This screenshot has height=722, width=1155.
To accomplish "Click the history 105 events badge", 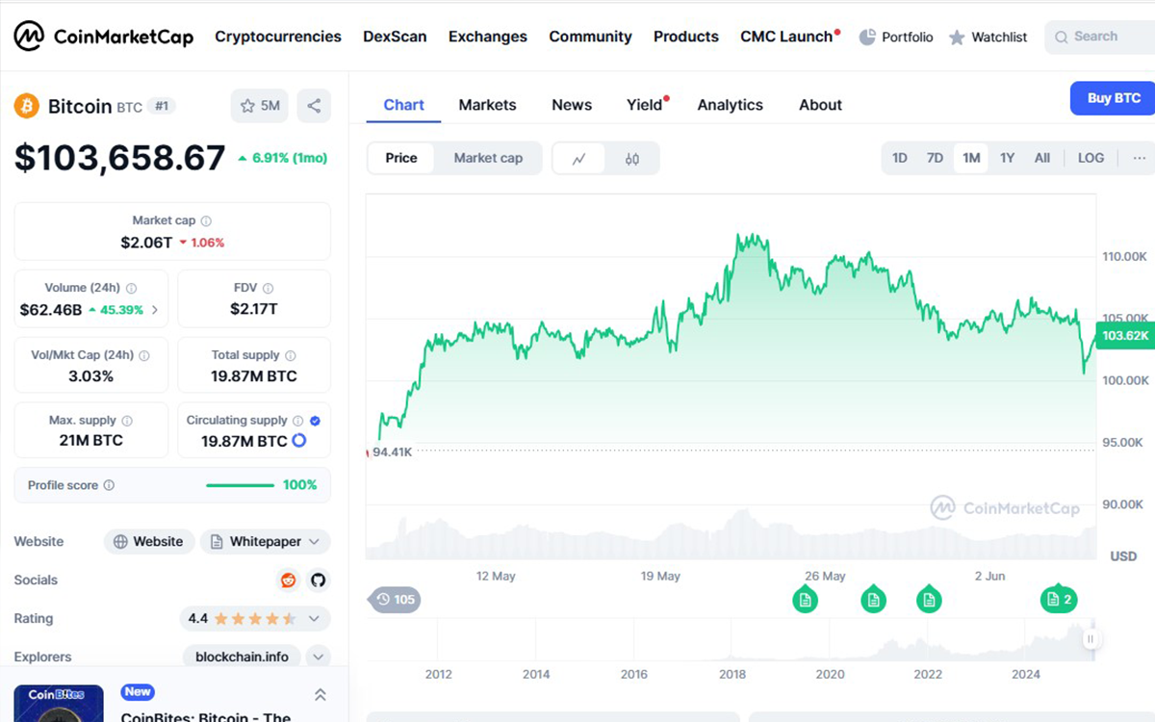I will (396, 600).
